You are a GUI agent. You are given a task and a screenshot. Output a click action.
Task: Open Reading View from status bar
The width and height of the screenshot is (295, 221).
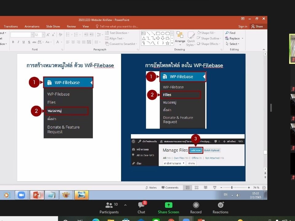pos(206,188)
